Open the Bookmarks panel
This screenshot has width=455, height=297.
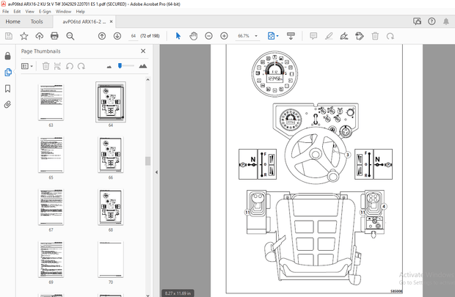click(8, 89)
